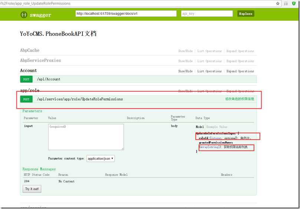Viewport: 300px width, 209px height.
Task: Toggle the UpdateRolePermissions operation path
Action: tap(80, 99)
